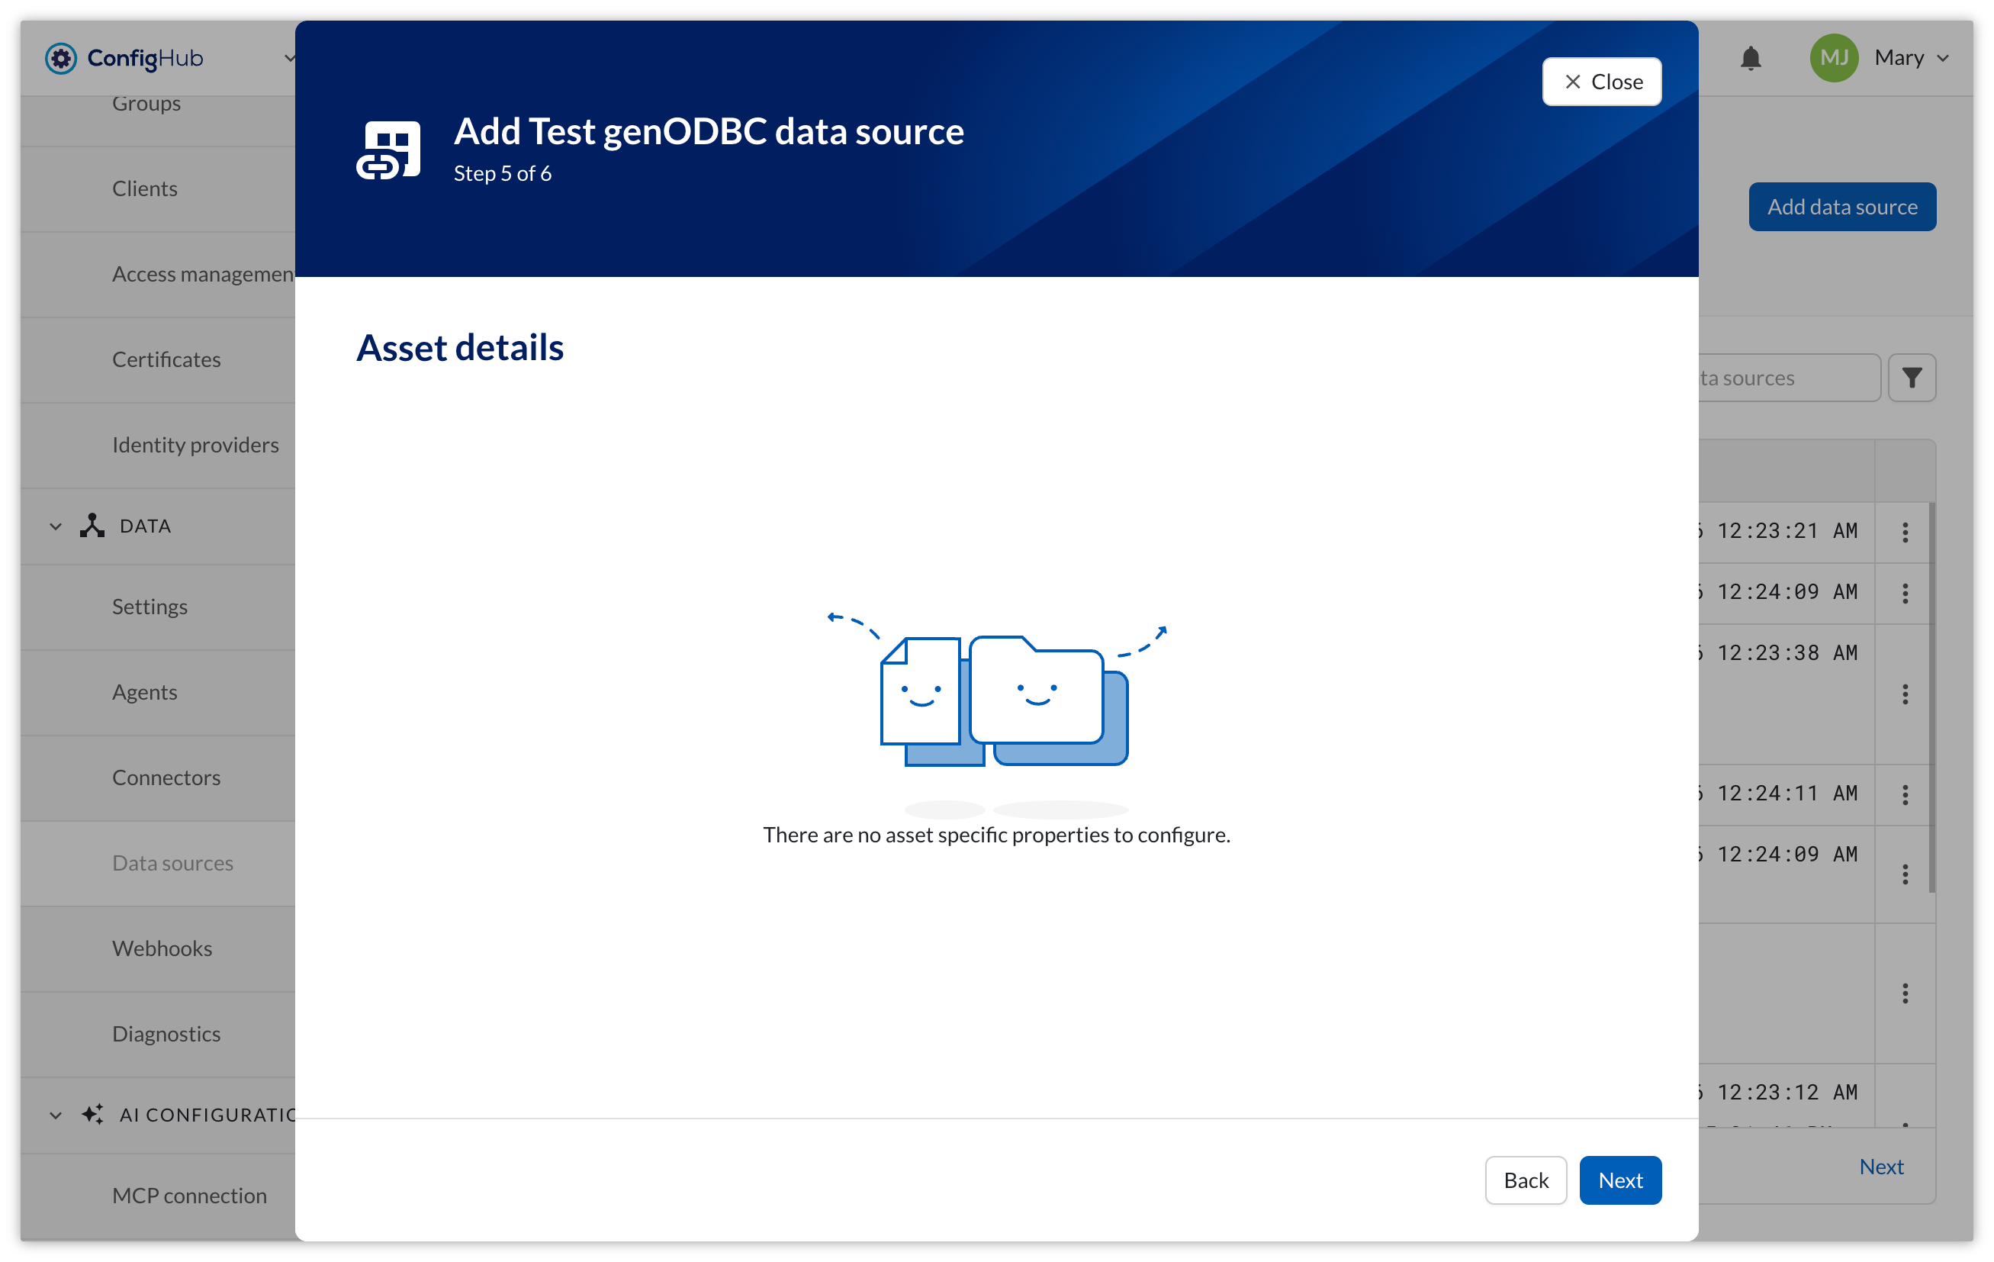Open the three-dot menu for the 12:24:11 AM row
The width and height of the screenshot is (1994, 1262).
click(1905, 794)
